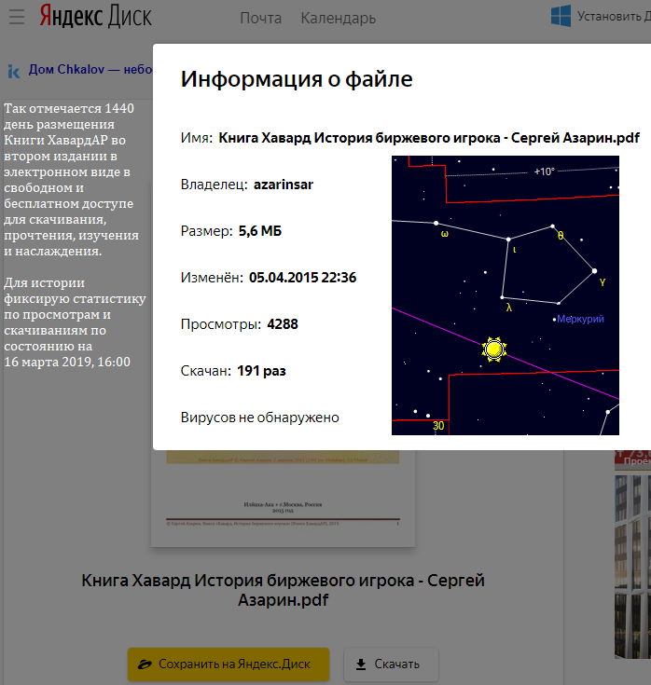Click the owner name azarinsar
Image resolution: width=651 pixels, height=685 pixels.
(283, 185)
